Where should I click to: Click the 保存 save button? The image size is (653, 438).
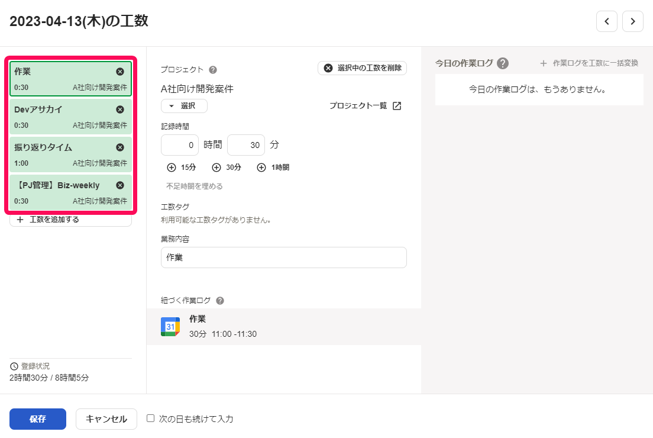(38, 419)
